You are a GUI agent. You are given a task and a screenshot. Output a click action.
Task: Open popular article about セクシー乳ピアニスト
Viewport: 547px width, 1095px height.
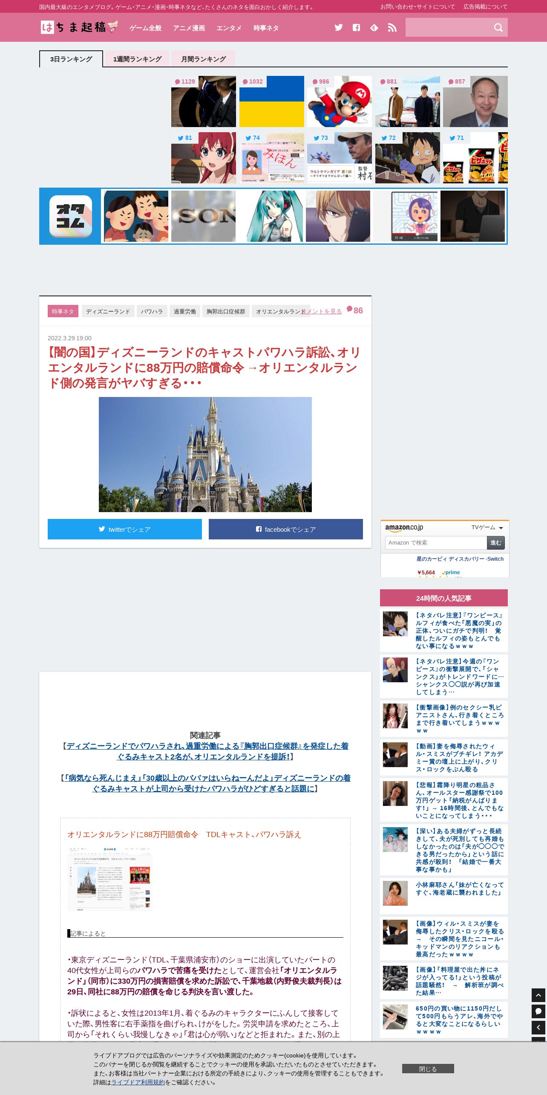459,719
